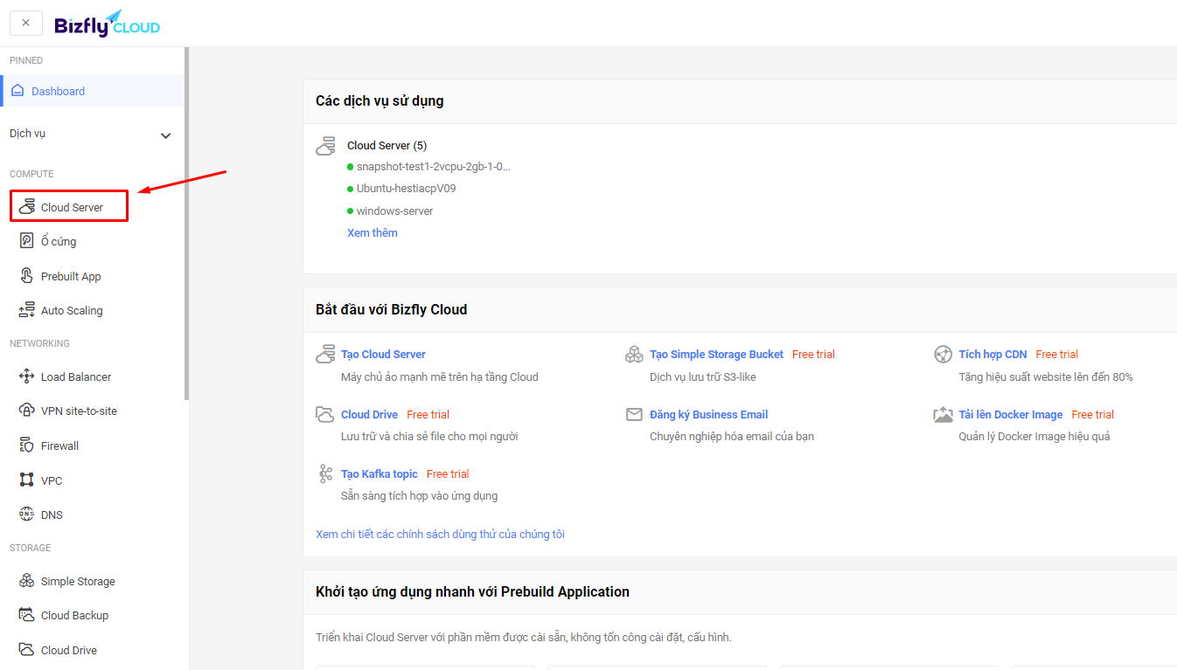
Task: Click the Cloud Drive folder icon in the card
Action: pos(325,414)
